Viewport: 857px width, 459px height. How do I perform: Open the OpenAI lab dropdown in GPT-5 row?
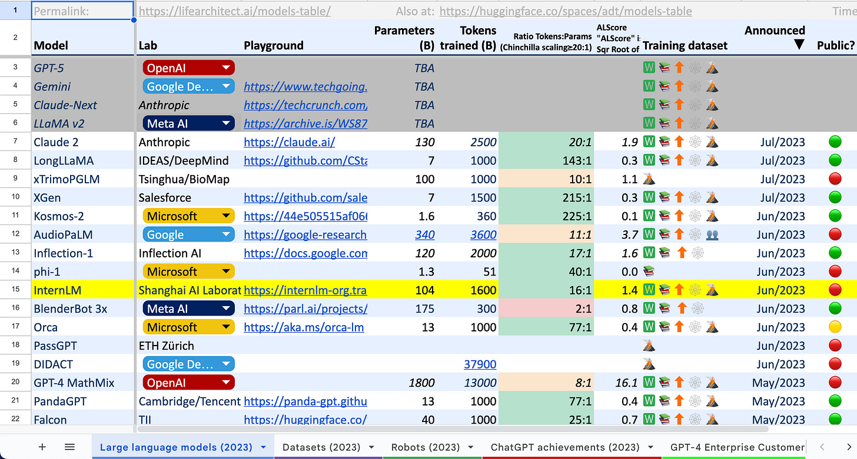pos(225,68)
